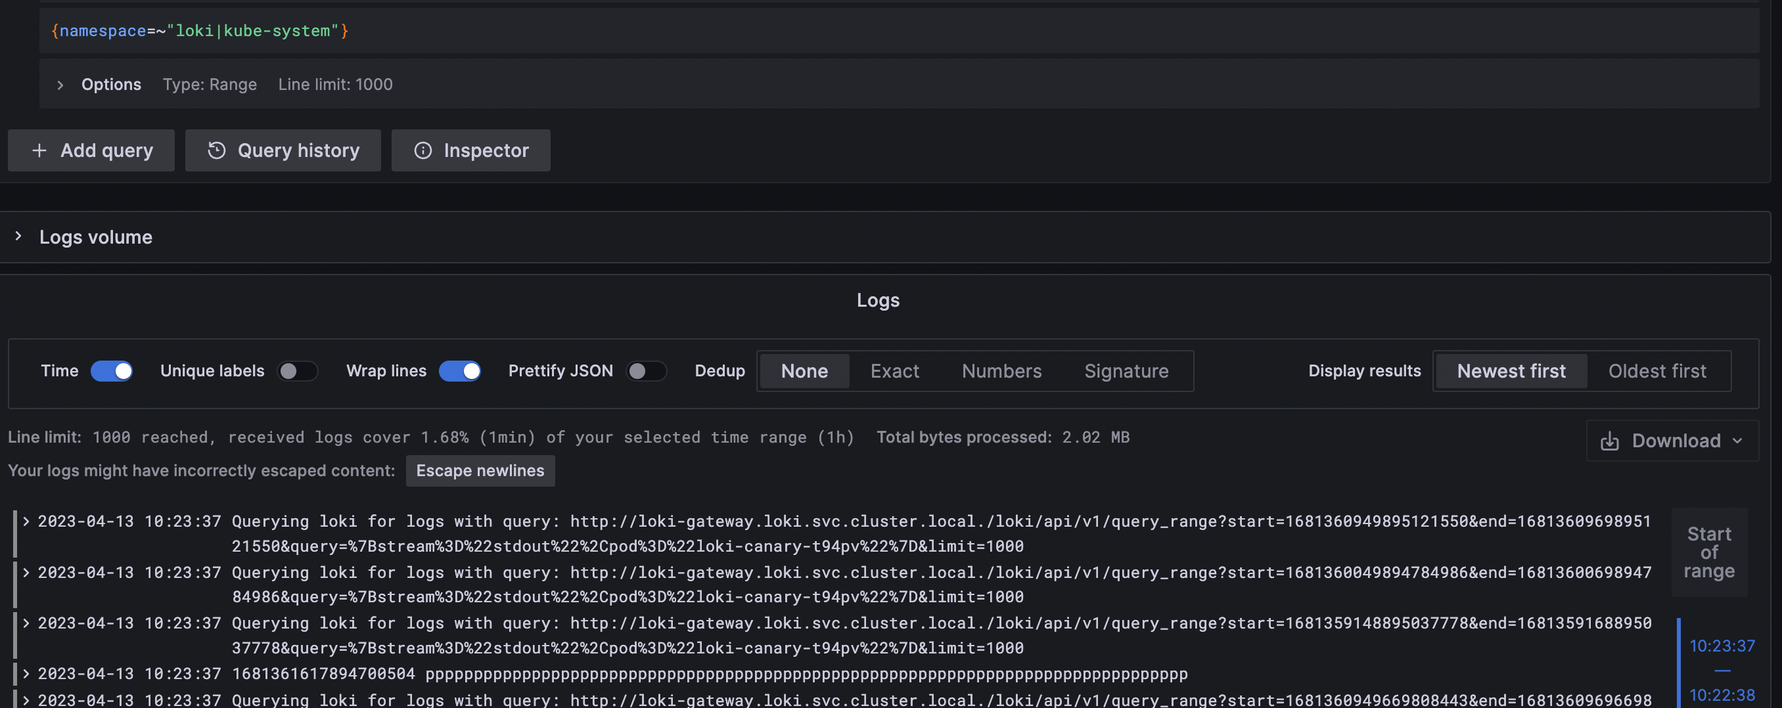
Task: Click the Escape newlines button
Action: pos(480,470)
